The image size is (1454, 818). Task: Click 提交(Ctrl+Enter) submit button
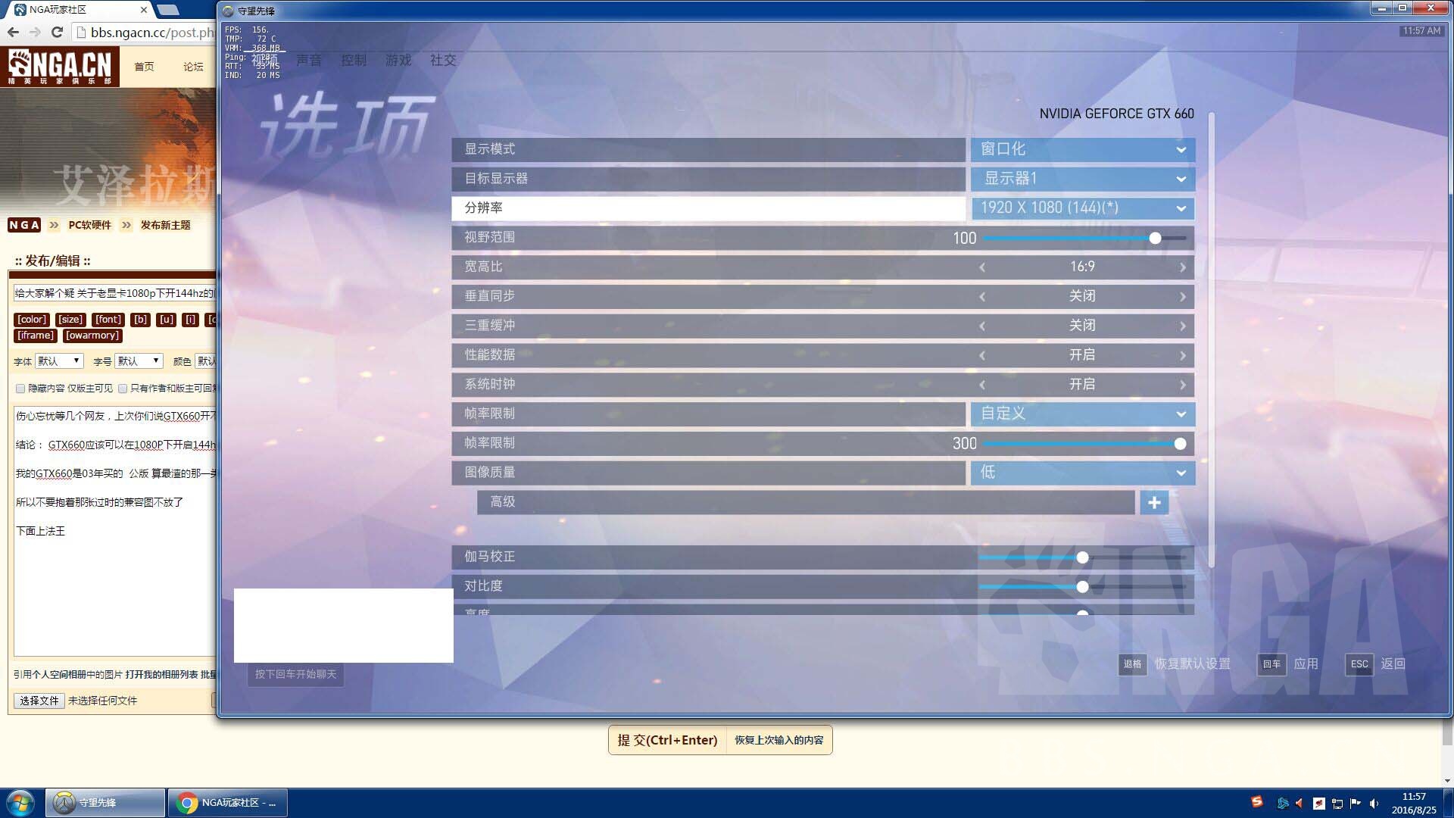(x=667, y=740)
